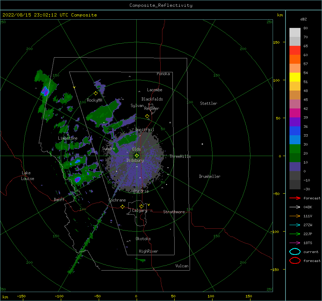
Task: Click the Calgary city boundary outline
Action: pyautogui.click(x=138, y=213)
